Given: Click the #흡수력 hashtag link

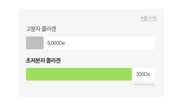Looking at the screenshot, I should [x=148, y=18].
